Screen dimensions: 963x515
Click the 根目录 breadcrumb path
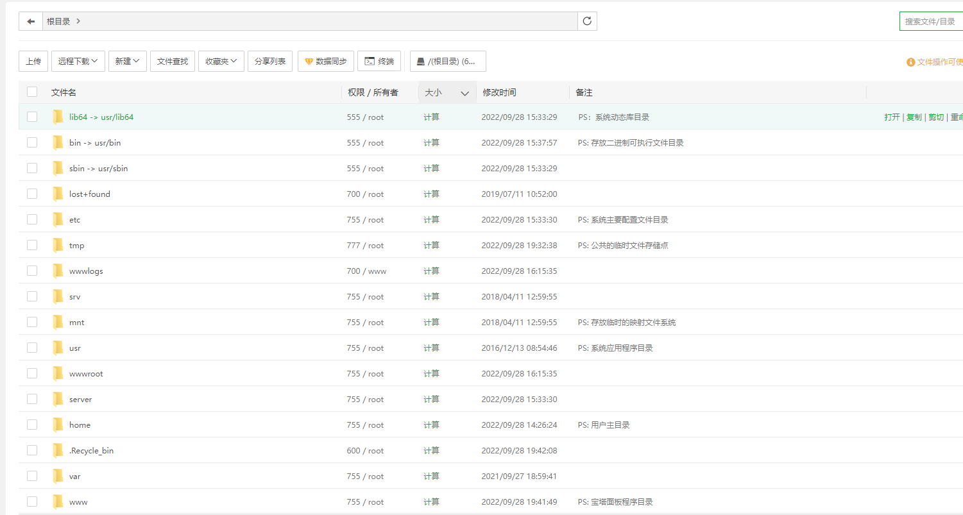tap(58, 21)
